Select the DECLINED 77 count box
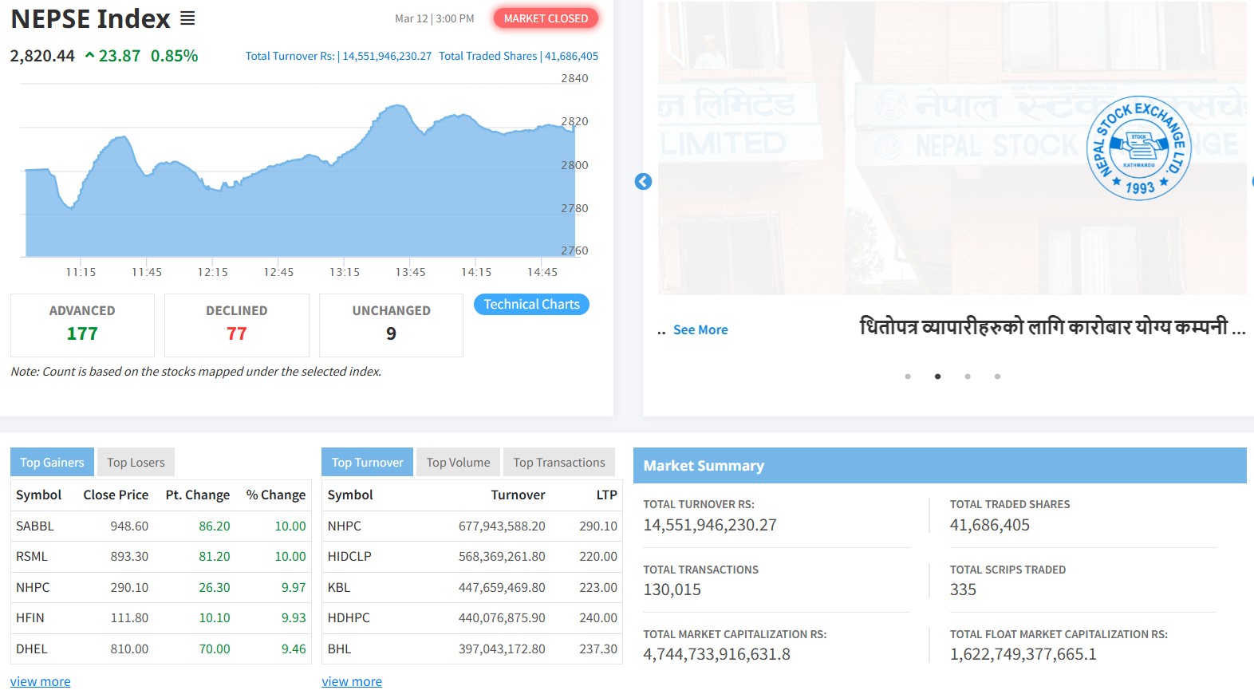Viewport: 1254px width, 690px height. [x=237, y=325]
